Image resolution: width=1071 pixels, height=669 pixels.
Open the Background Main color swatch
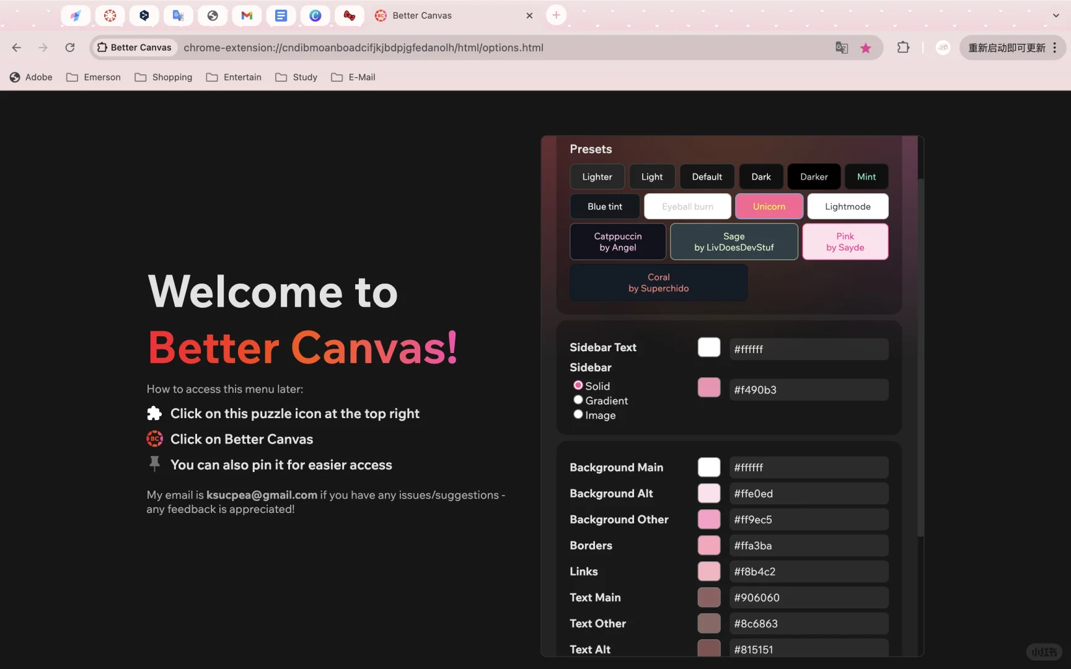point(709,467)
